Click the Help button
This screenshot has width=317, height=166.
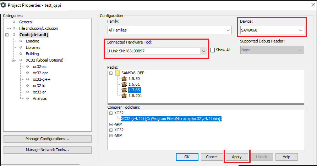point(286,157)
